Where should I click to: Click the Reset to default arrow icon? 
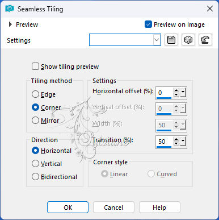tap(205, 40)
